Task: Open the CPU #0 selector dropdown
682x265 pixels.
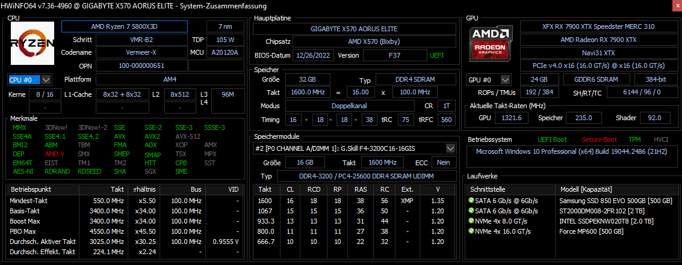Action: (x=46, y=80)
